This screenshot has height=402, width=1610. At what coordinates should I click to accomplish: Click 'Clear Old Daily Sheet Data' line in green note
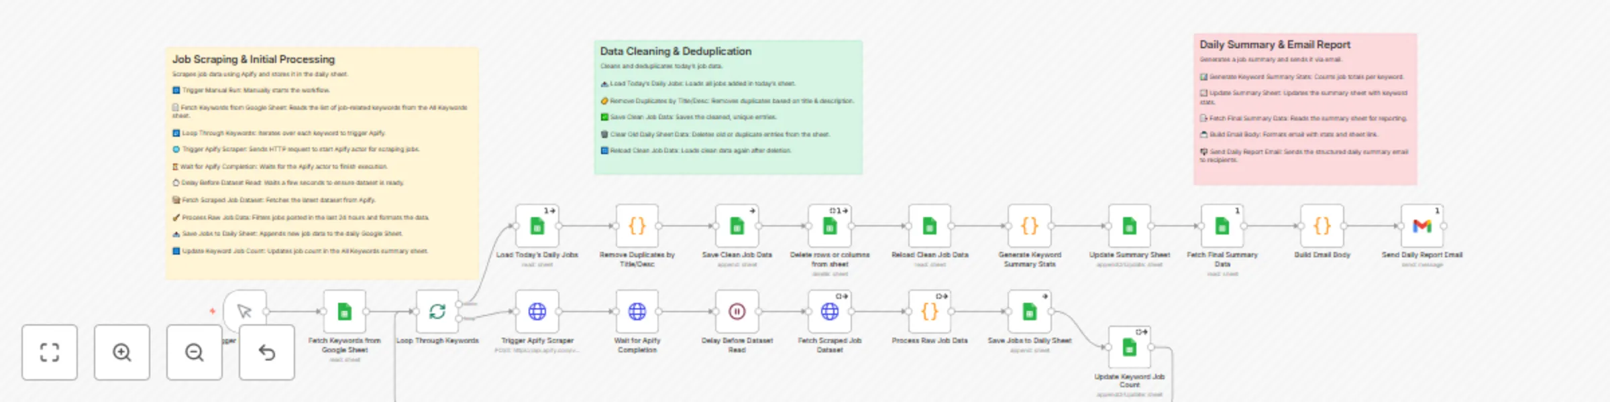[x=715, y=135]
